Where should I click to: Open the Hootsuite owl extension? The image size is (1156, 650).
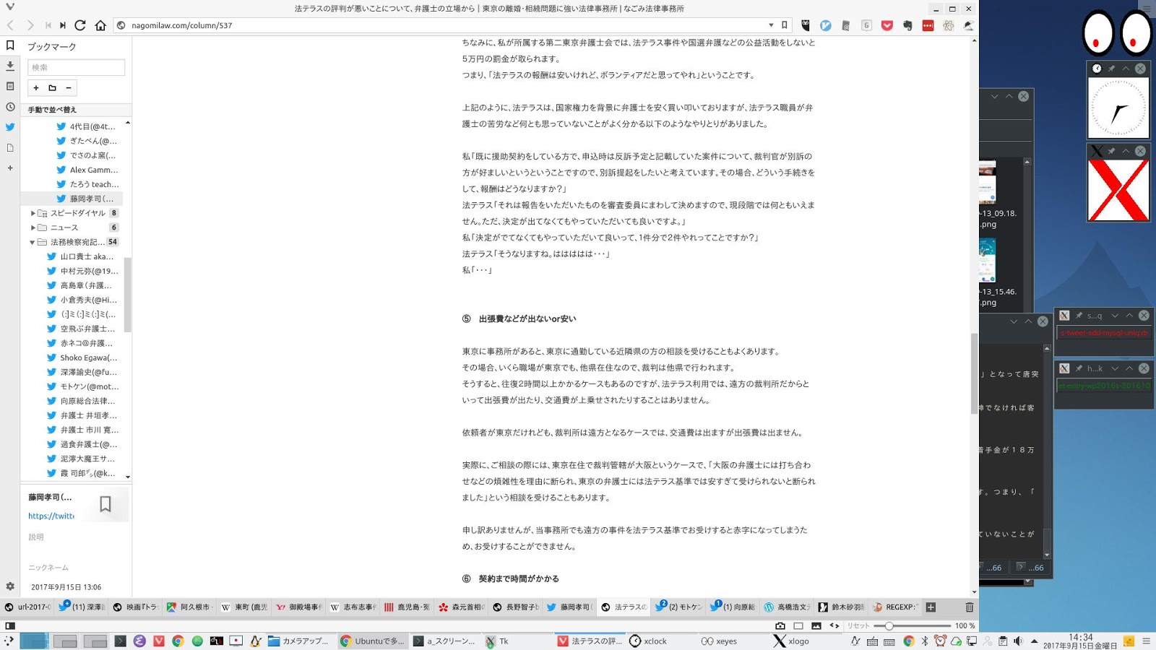[x=806, y=25]
